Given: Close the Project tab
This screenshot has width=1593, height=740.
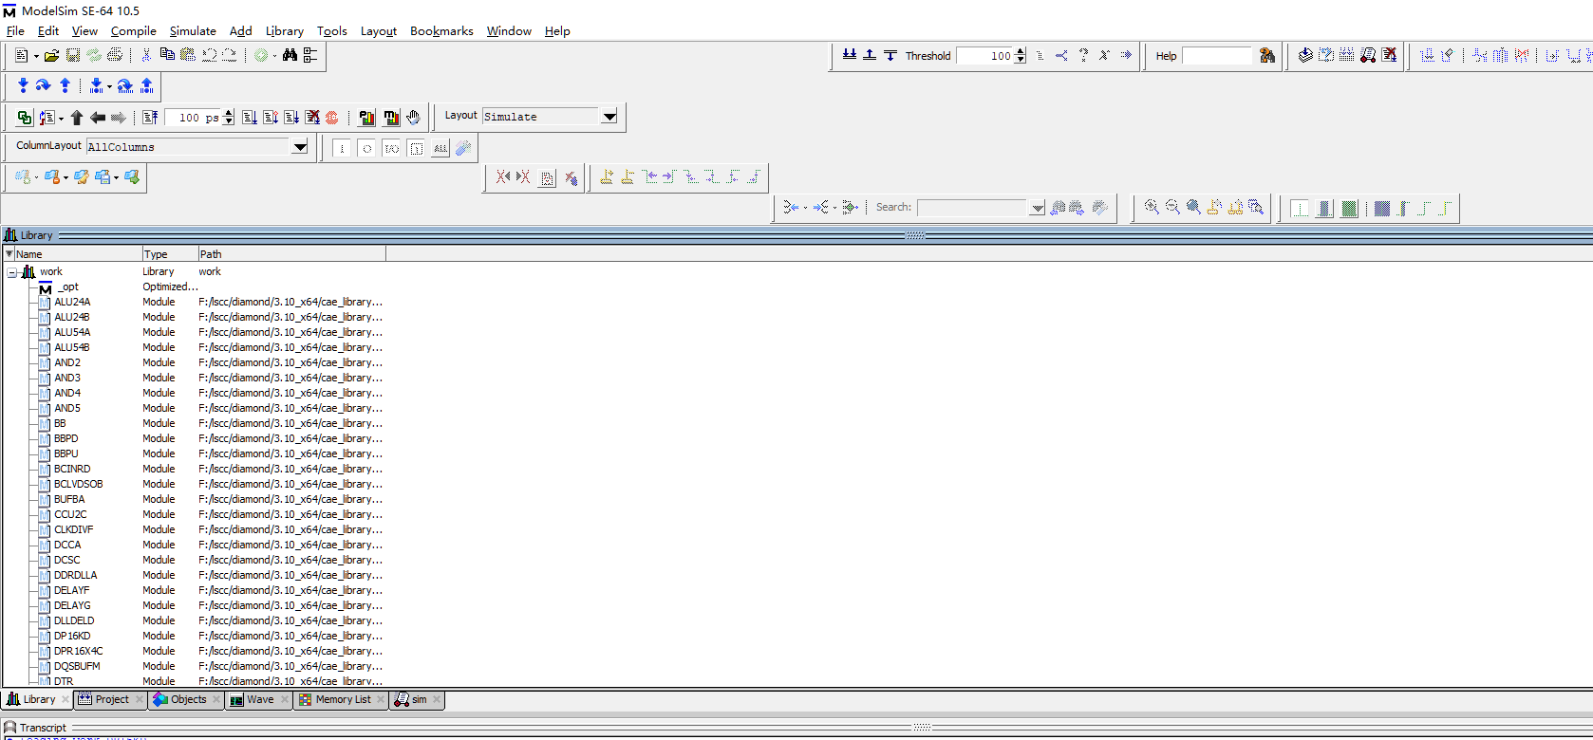Looking at the screenshot, I should click(140, 700).
